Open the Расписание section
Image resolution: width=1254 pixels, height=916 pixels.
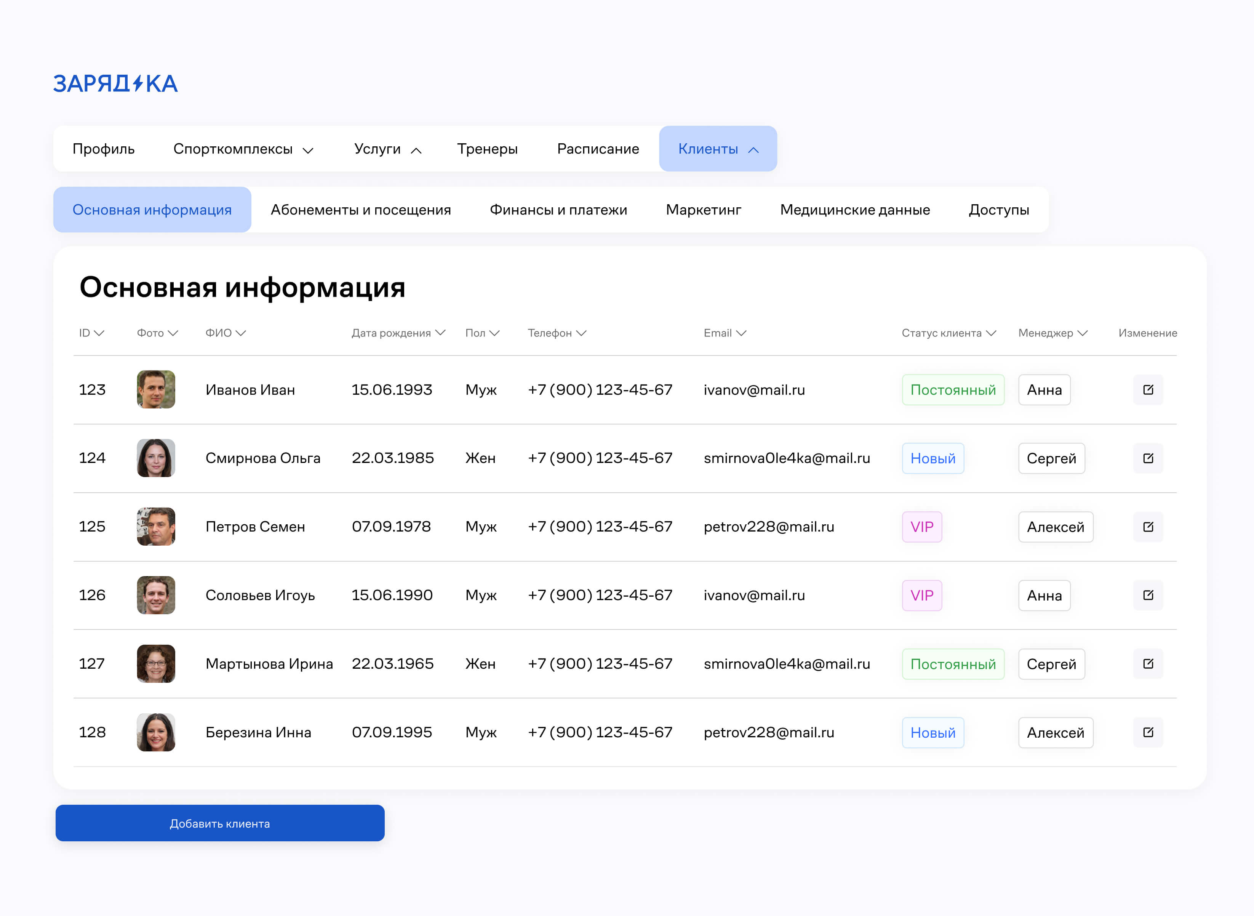(598, 149)
